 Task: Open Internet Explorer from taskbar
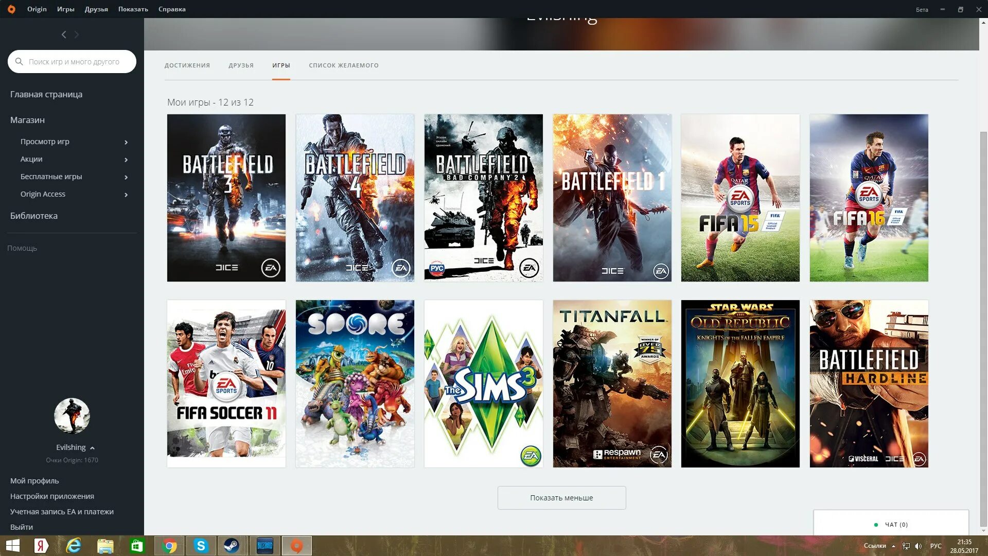pos(74,546)
